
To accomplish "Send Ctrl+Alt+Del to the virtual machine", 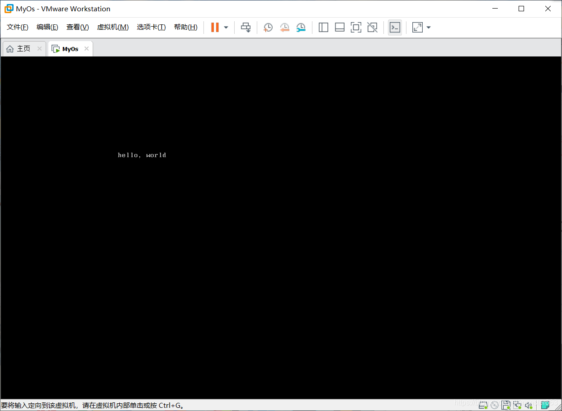I will pos(246,27).
